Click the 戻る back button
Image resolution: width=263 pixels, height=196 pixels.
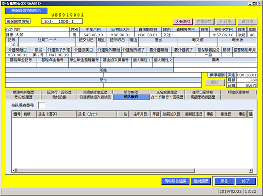(224, 181)
